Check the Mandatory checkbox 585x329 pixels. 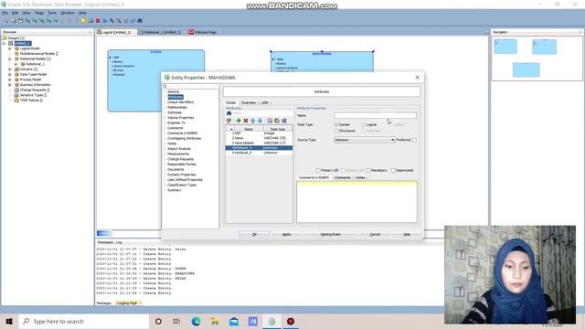tap(368, 170)
